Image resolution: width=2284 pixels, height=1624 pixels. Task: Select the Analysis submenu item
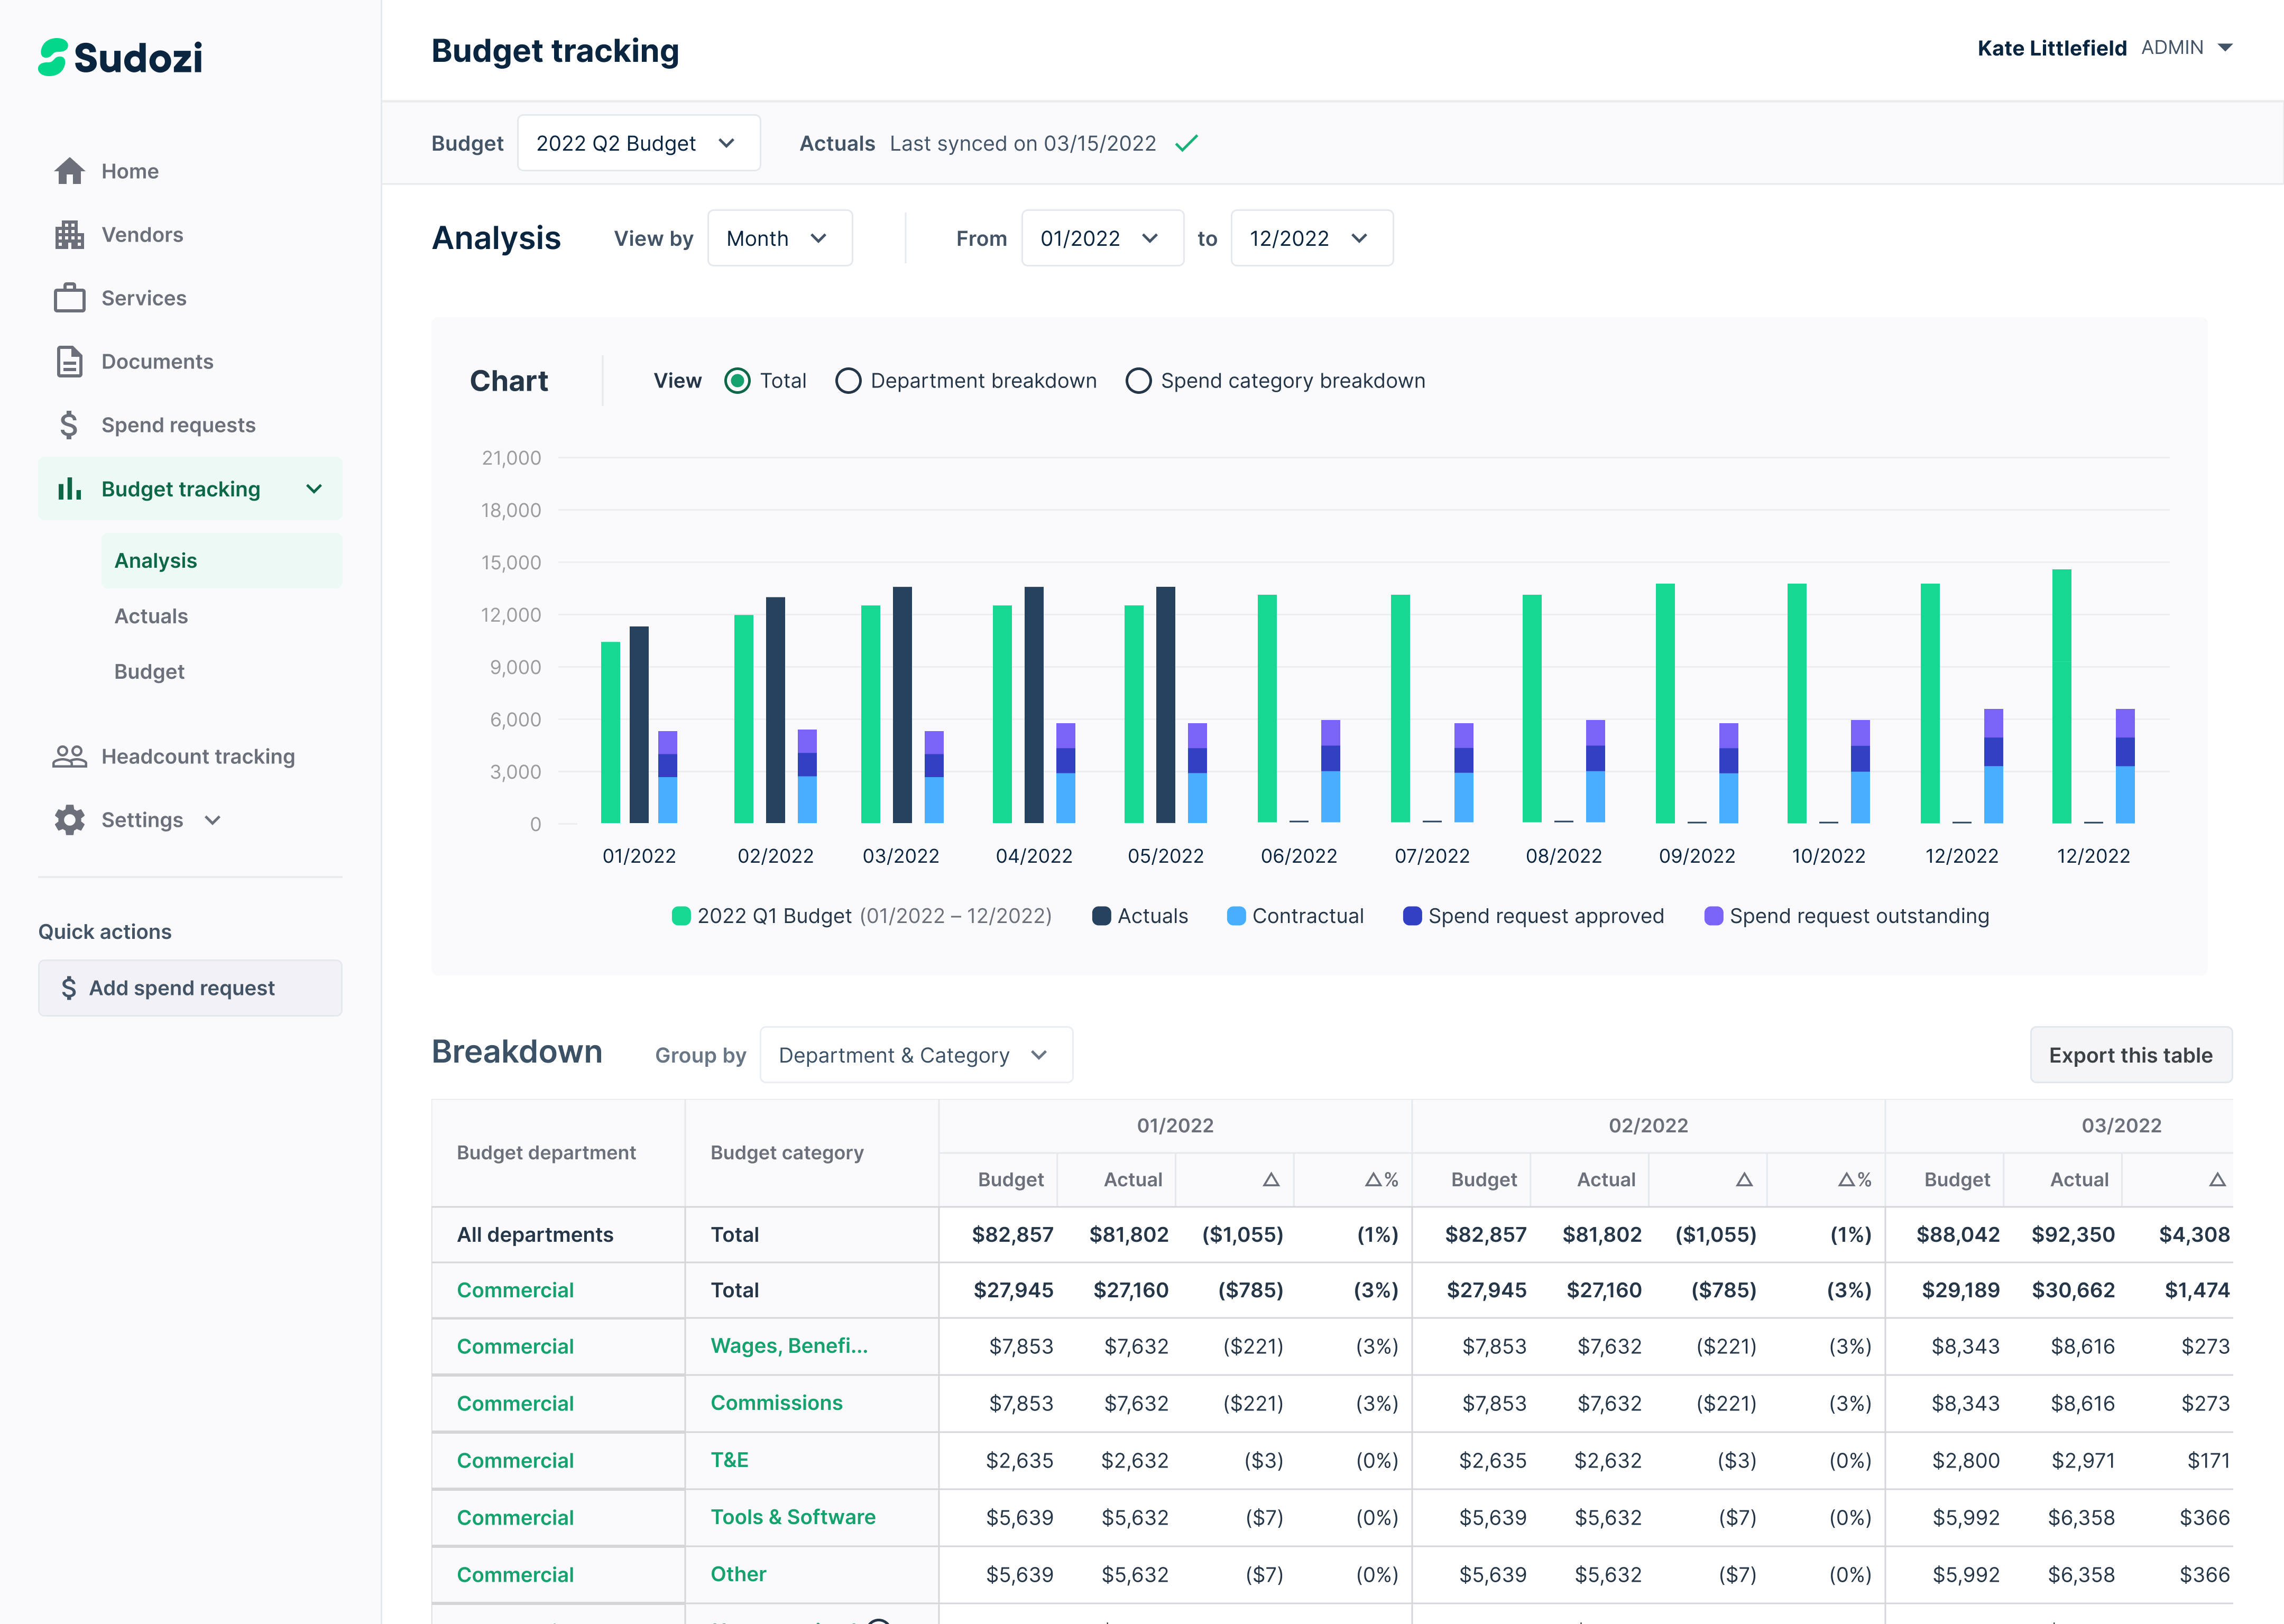click(221, 560)
